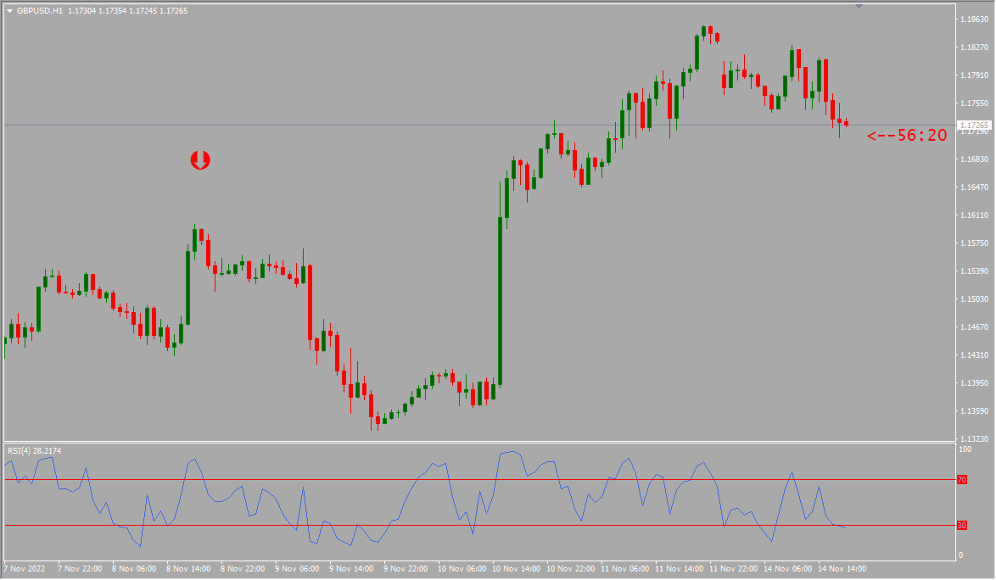Click the 11 Nov 06:00 time label
The height and width of the screenshot is (580, 996).
pos(625,569)
